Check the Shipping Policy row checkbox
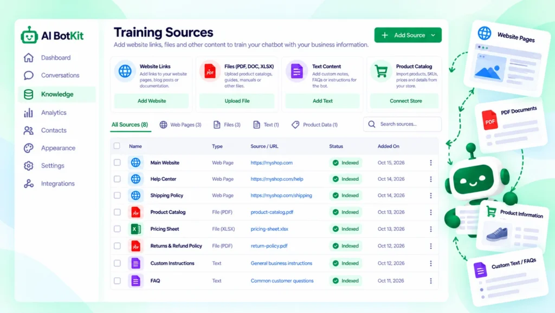The width and height of the screenshot is (555, 313). tap(117, 195)
